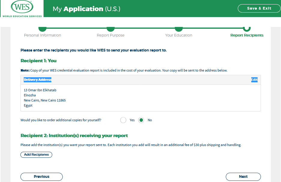Image resolution: width=281 pixels, height=182 pixels.
Task: Go back with the Previous button
Action: 41,177
